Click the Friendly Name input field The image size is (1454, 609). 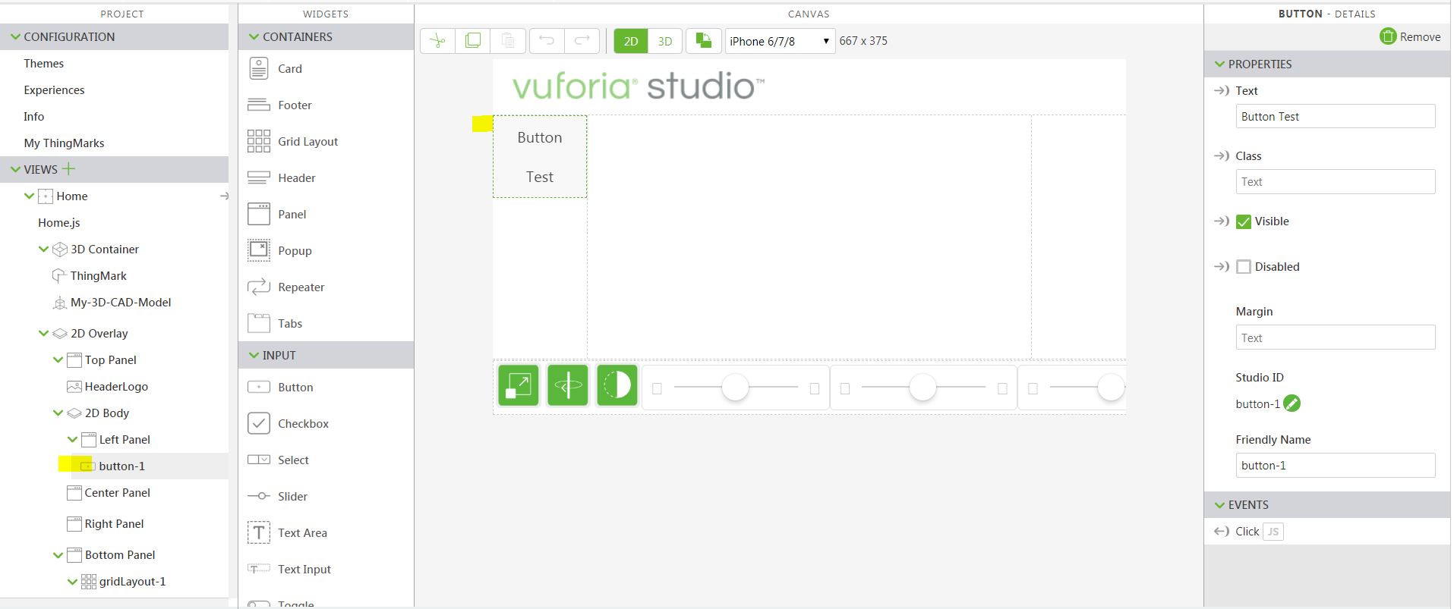point(1336,465)
